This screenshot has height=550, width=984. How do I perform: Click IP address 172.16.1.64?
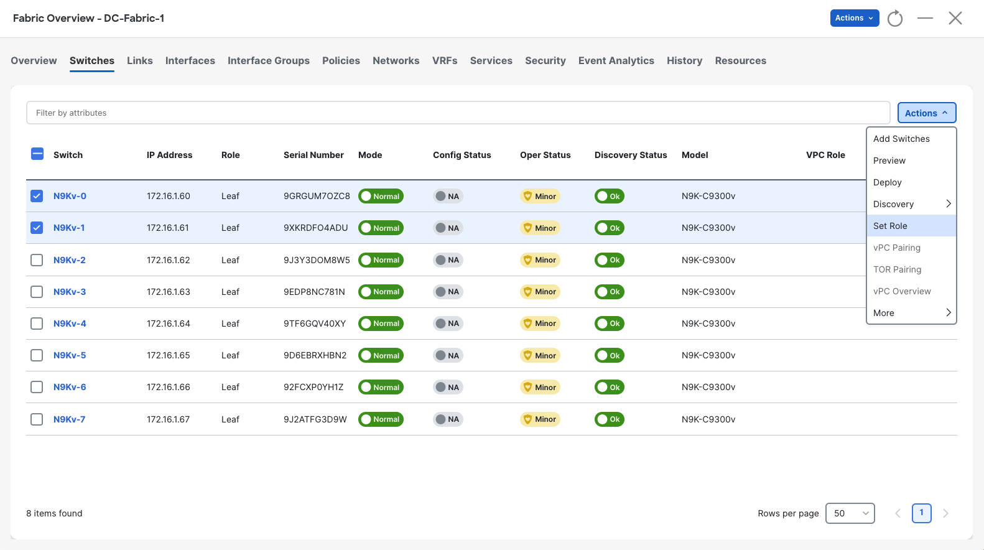coord(169,324)
